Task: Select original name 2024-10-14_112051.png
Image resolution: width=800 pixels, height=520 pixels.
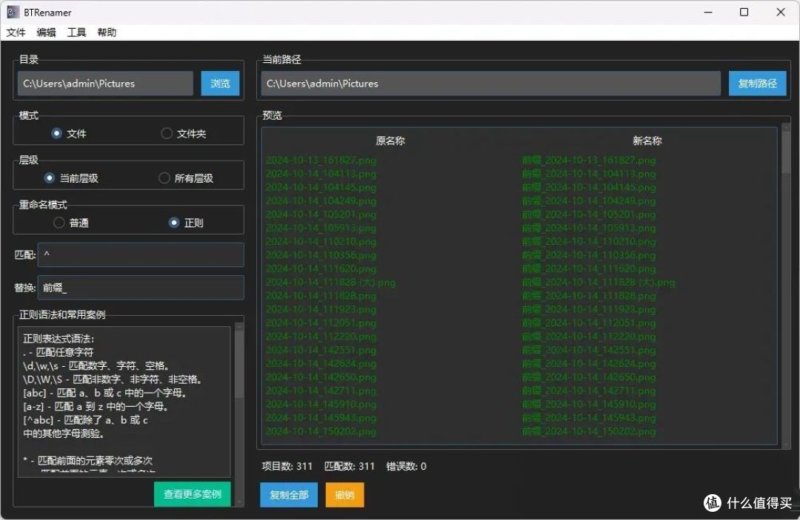Action: [x=321, y=323]
